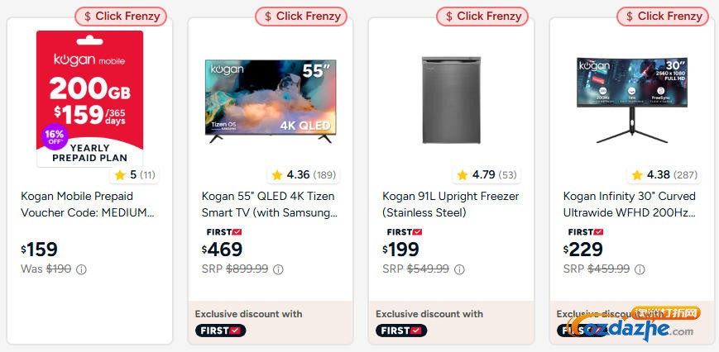
Task: Open Kogan Mobile Prepaid Voucher Code link
Action: pyautogui.click(x=88, y=204)
